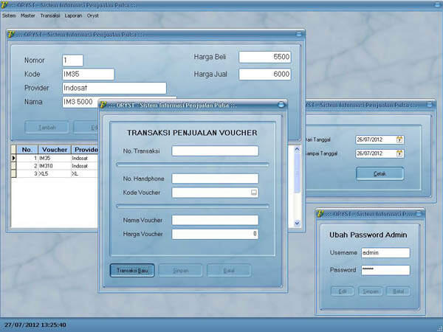Open the Master menu
Viewport: 443px width, 332px height.
point(28,15)
